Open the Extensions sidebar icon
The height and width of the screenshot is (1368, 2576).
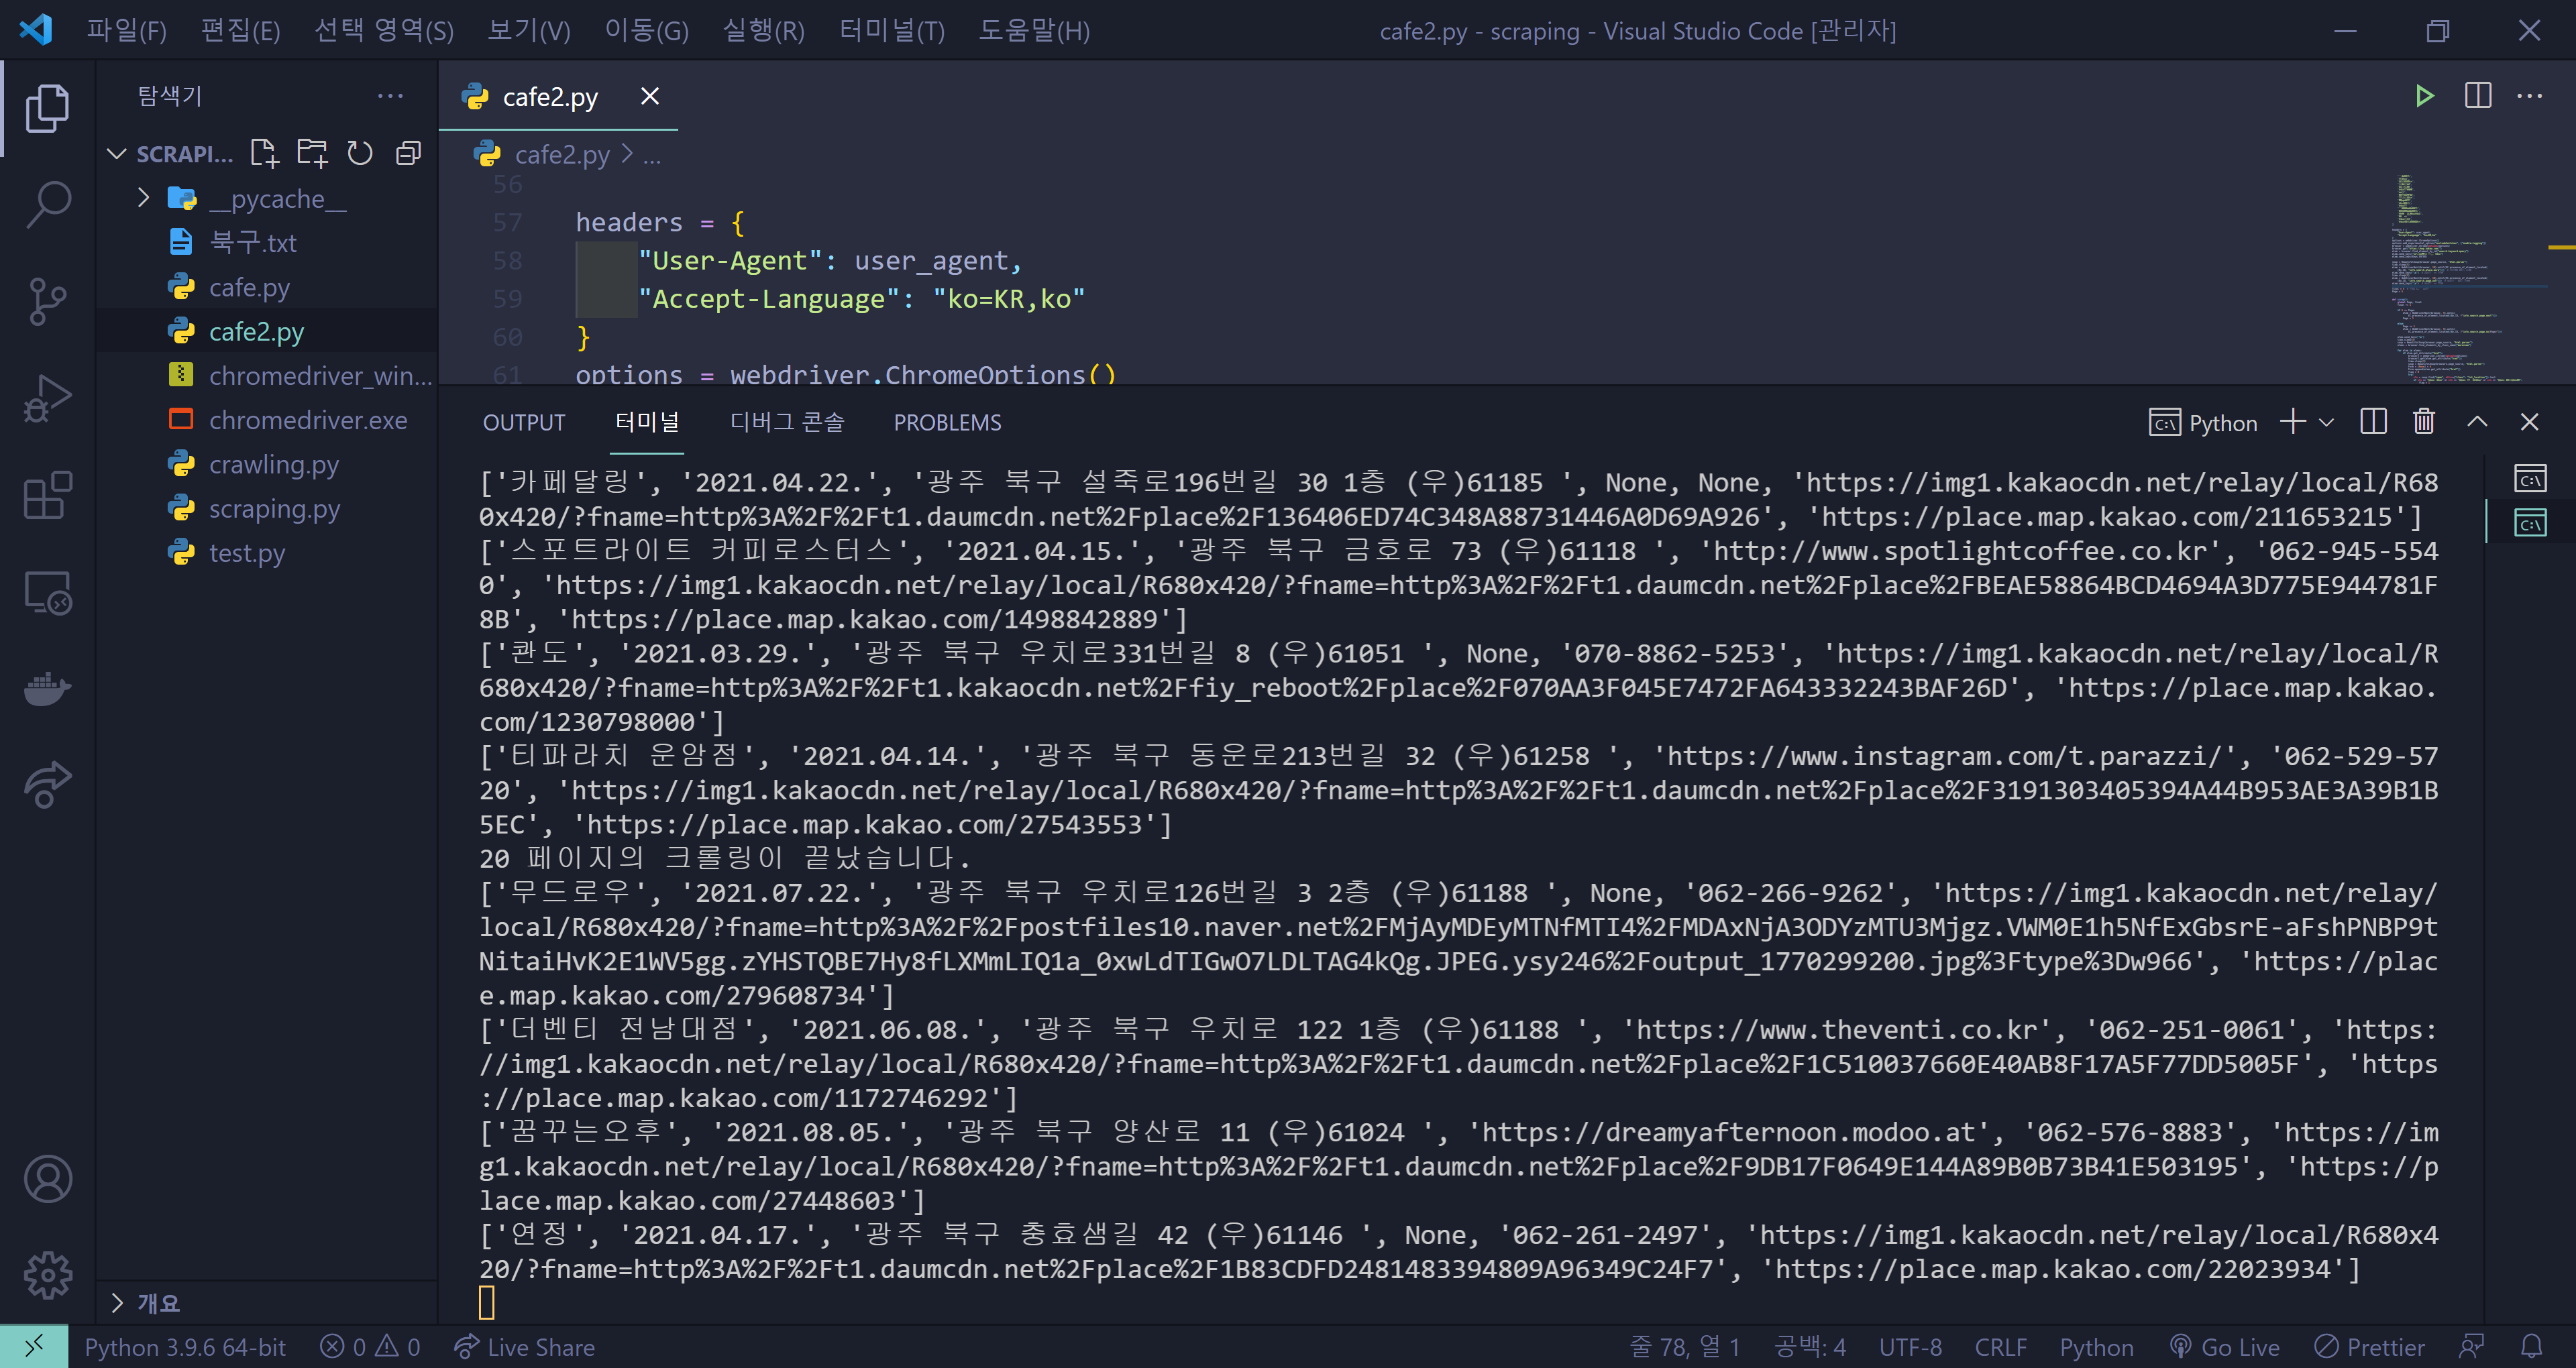(x=47, y=496)
